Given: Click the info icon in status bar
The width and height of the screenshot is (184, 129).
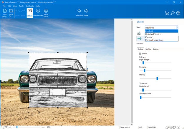Looking at the screenshot, I should (x=167, y=127).
